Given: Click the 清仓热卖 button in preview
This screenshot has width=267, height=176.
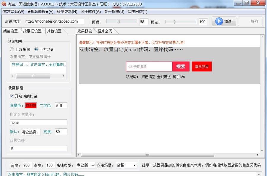Looking at the screenshot, I should point(202,66).
